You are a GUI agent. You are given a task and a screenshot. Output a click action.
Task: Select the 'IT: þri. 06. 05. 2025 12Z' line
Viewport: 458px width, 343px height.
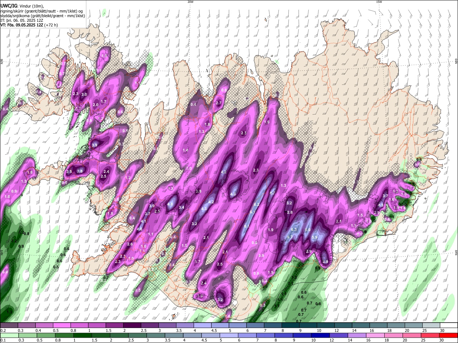(23, 20)
